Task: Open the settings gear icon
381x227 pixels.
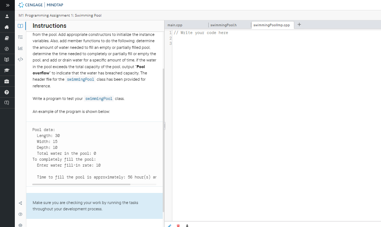Action: coord(20,225)
